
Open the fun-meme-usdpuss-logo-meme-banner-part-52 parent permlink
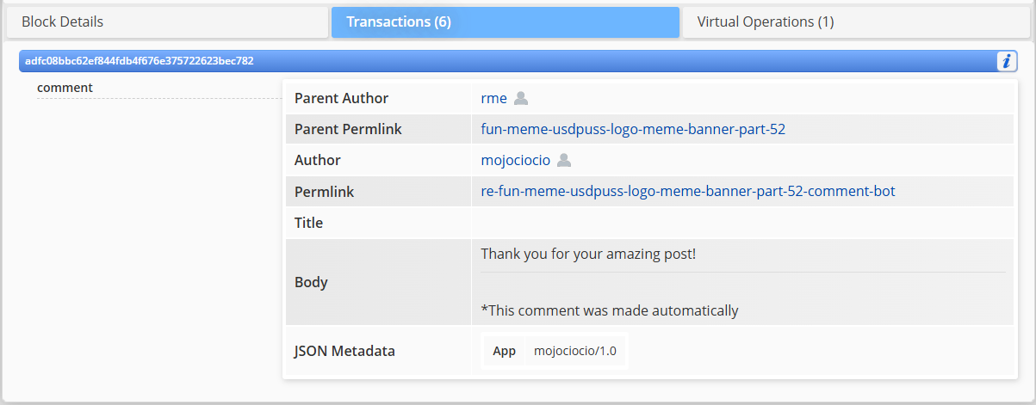pyautogui.click(x=633, y=129)
